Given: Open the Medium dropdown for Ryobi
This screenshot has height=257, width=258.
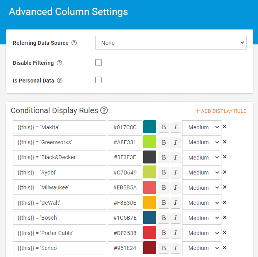Looking at the screenshot, I should click(x=201, y=173).
